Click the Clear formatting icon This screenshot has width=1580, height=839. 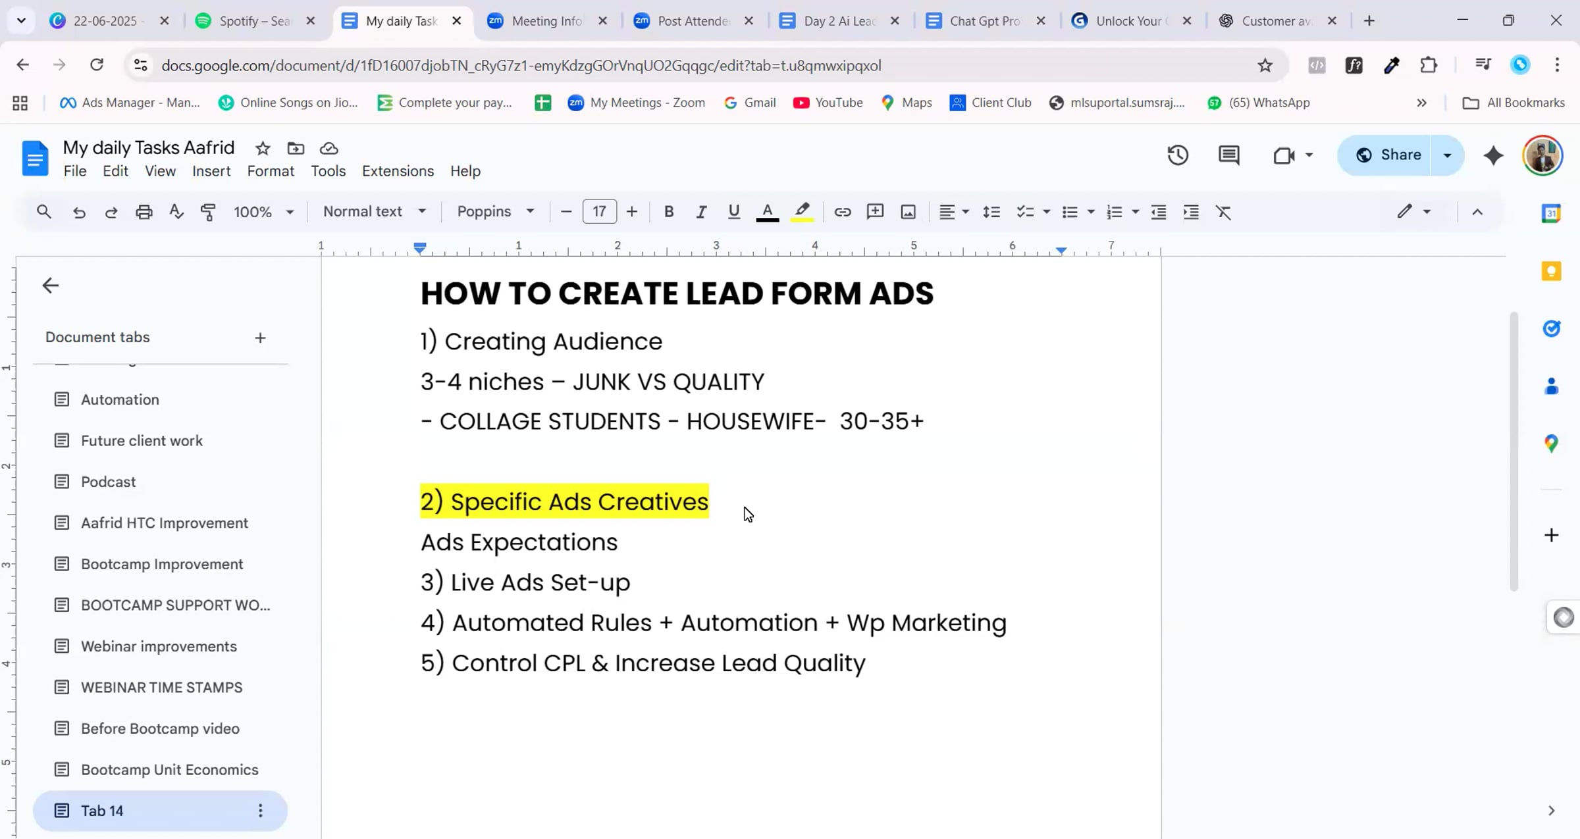1223,212
